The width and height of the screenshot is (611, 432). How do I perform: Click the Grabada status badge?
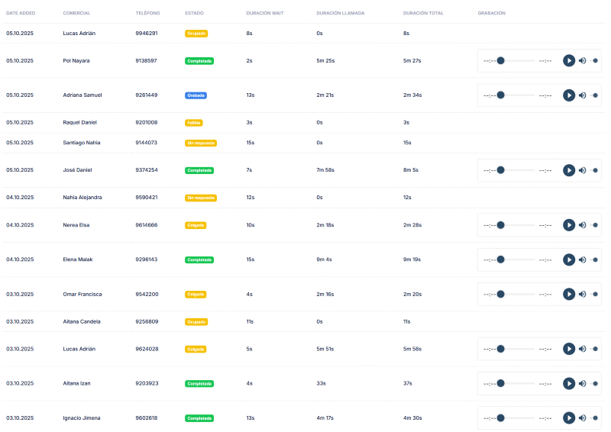click(x=196, y=95)
